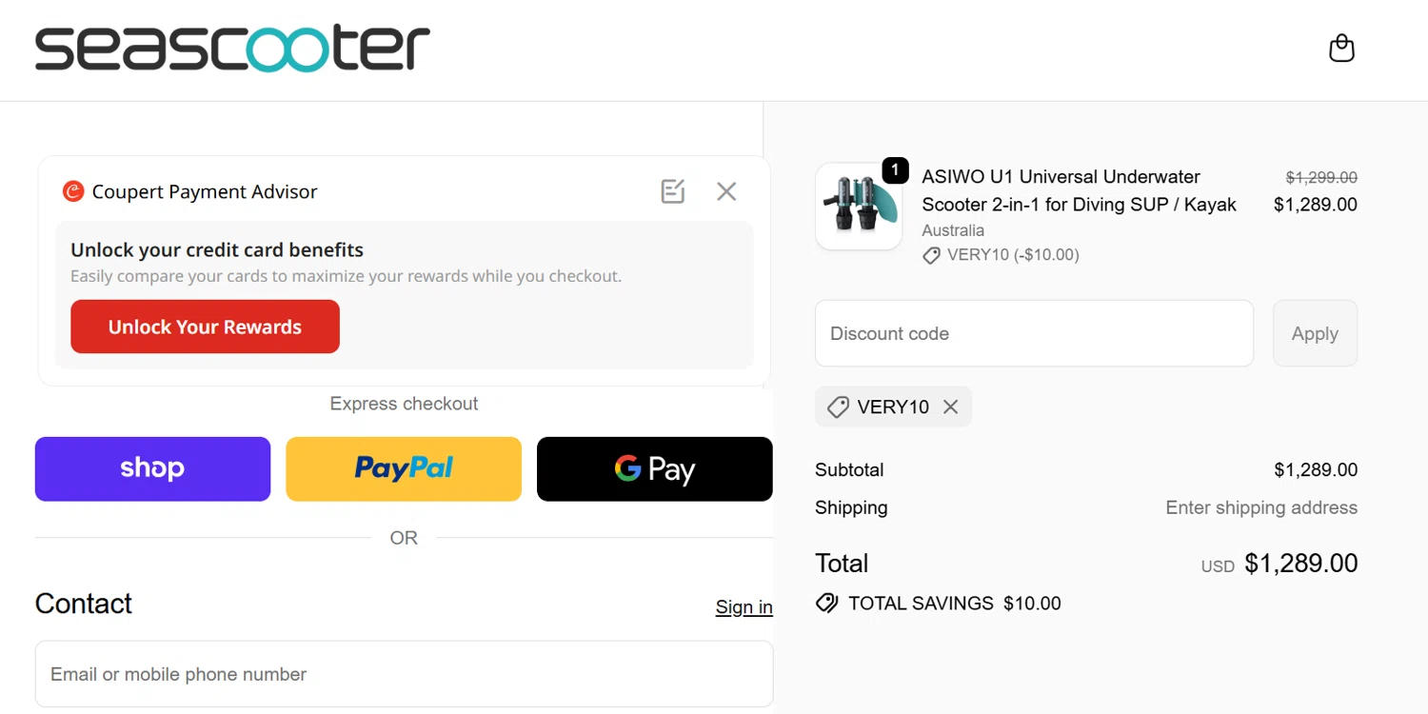Click the Sign in link
Image resolution: width=1428 pixels, height=714 pixels.
click(x=744, y=607)
